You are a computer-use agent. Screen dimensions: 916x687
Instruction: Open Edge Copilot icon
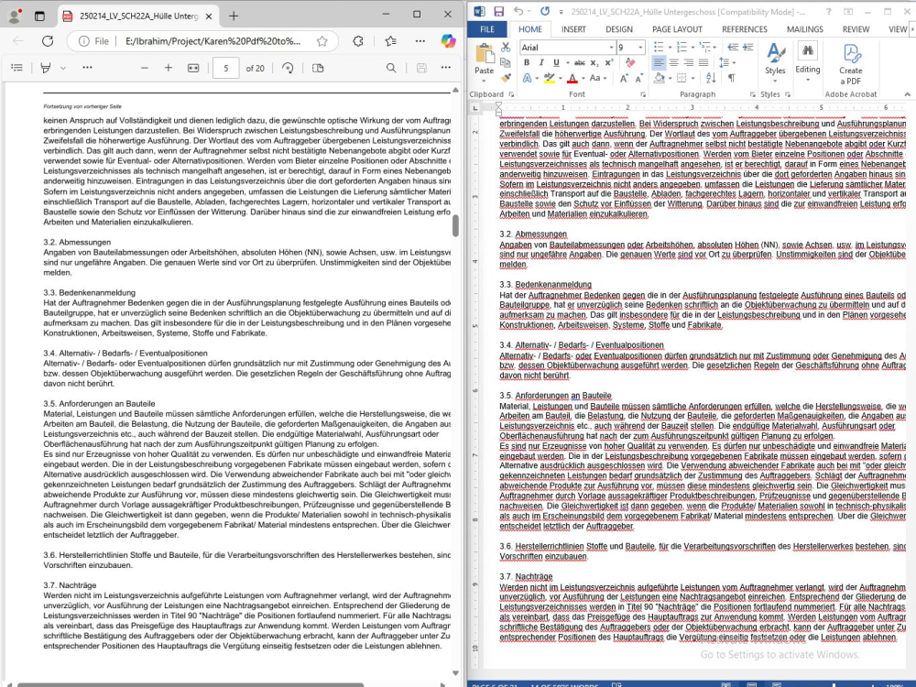tap(448, 41)
